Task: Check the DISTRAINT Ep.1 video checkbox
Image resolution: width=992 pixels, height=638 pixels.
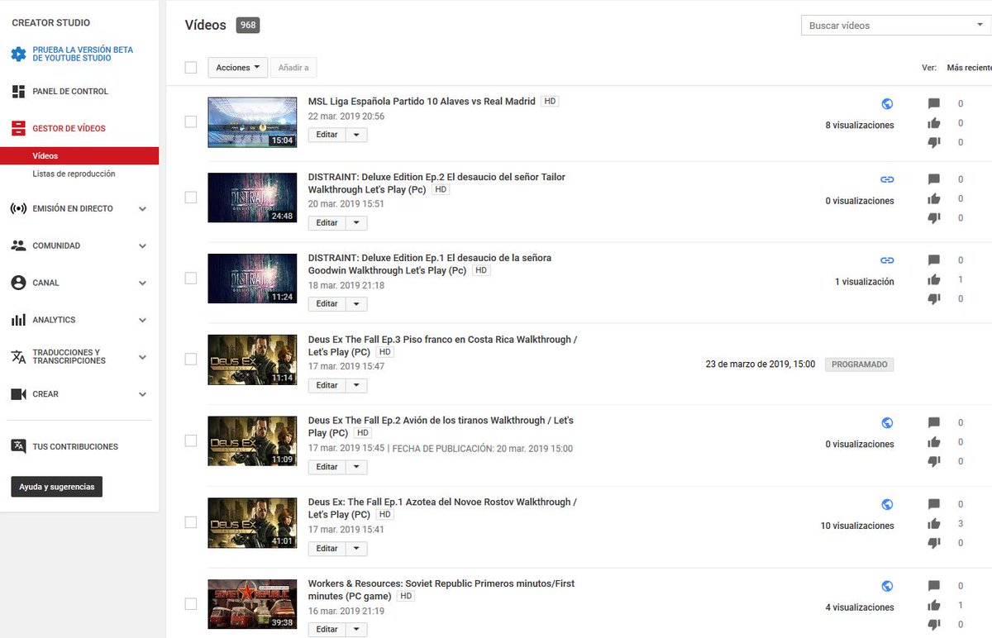Action: (x=191, y=278)
